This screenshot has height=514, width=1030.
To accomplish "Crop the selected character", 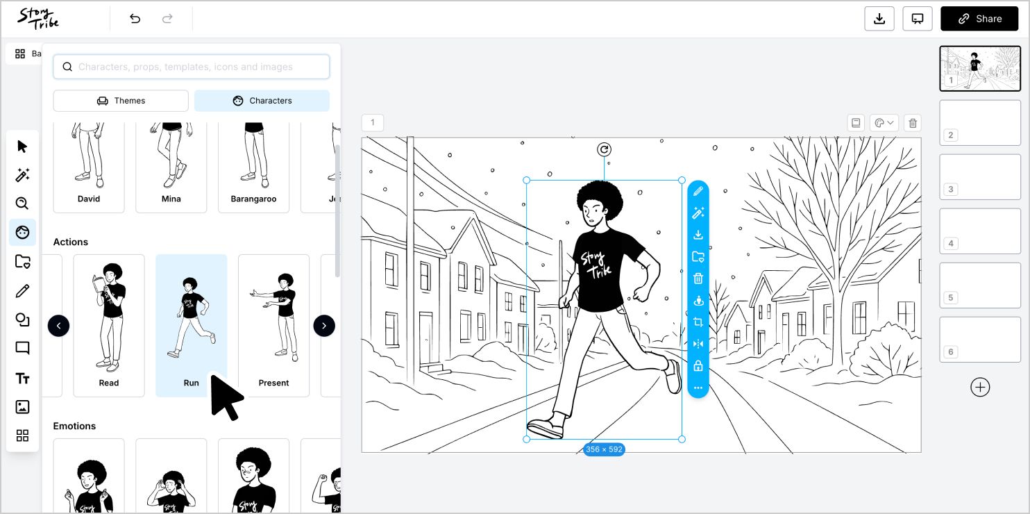I will [698, 322].
